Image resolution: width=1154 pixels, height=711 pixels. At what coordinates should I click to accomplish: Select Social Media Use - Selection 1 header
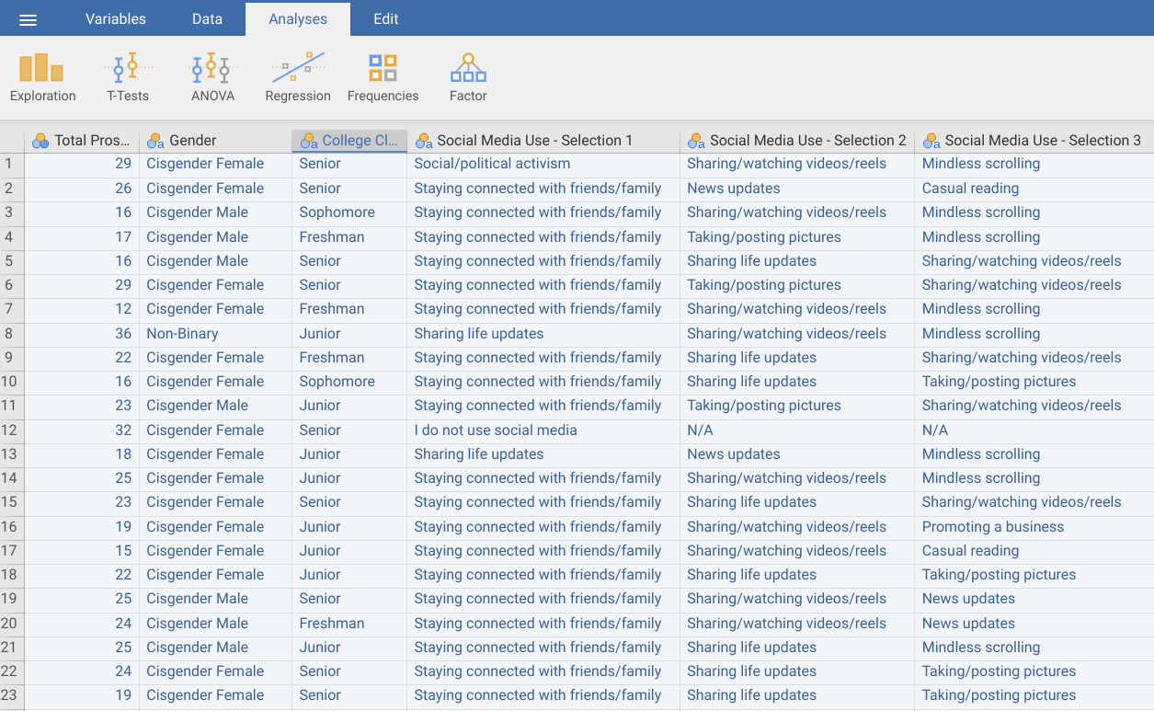click(x=543, y=141)
